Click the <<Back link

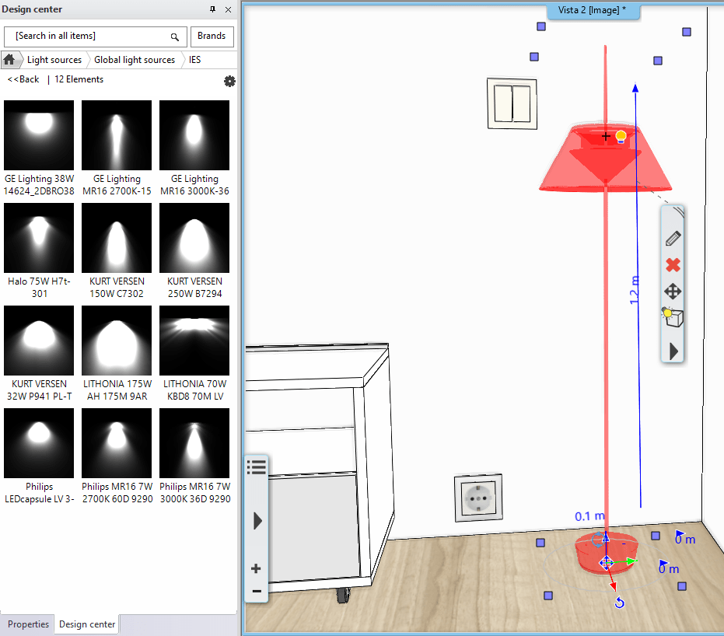(x=23, y=79)
